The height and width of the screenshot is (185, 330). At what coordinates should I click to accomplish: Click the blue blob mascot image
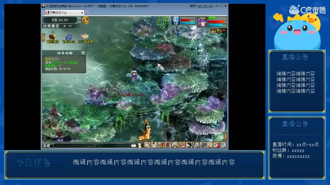click(x=297, y=31)
